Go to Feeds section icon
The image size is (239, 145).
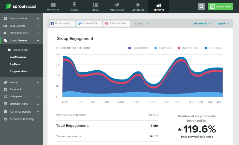tap(95, 5)
